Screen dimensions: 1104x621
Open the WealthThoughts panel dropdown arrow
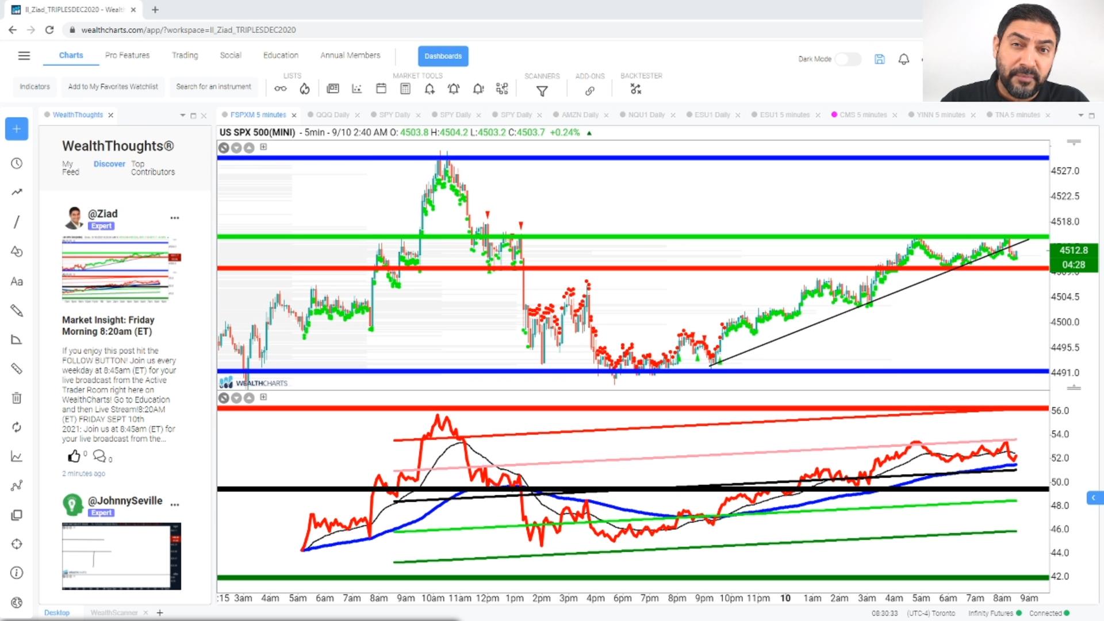pos(183,115)
